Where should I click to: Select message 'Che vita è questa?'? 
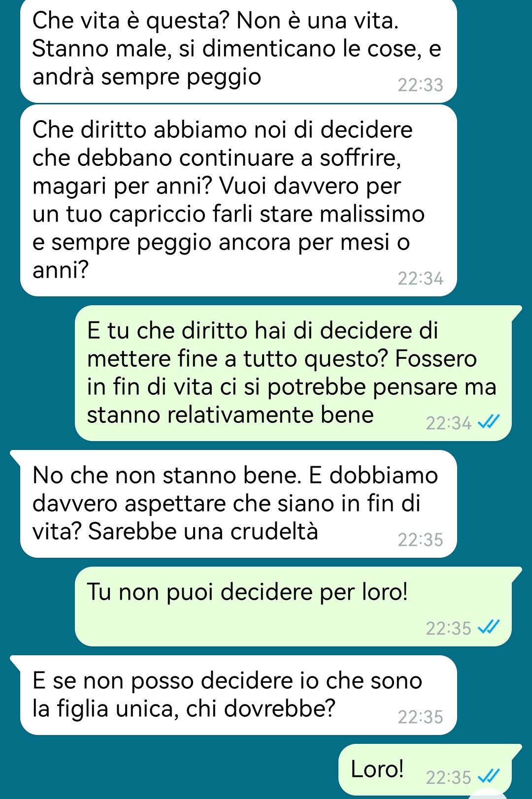pyautogui.click(x=238, y=50)
